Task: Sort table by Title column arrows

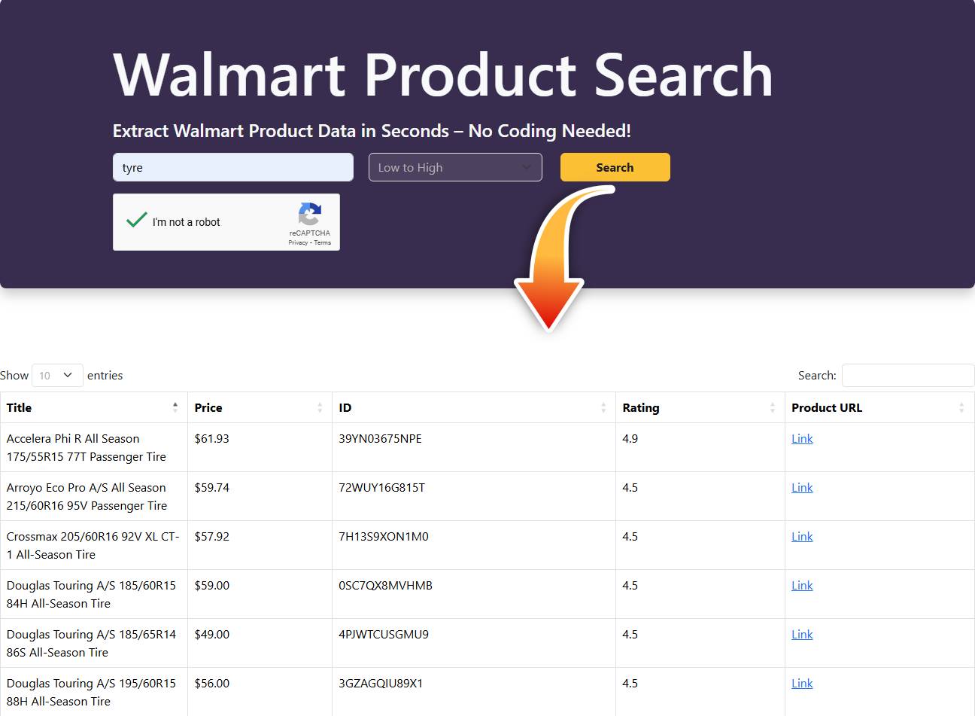Action: 175,407
